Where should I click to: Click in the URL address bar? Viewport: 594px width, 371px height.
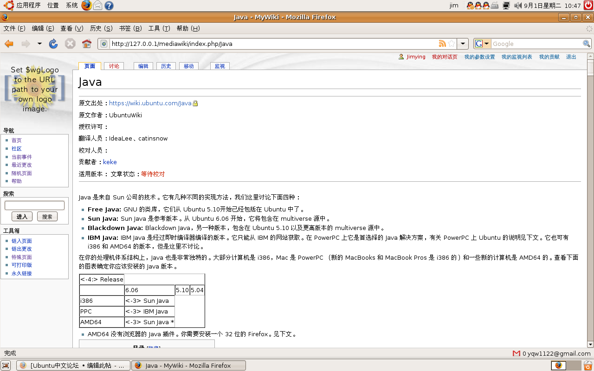coord(273,44)
